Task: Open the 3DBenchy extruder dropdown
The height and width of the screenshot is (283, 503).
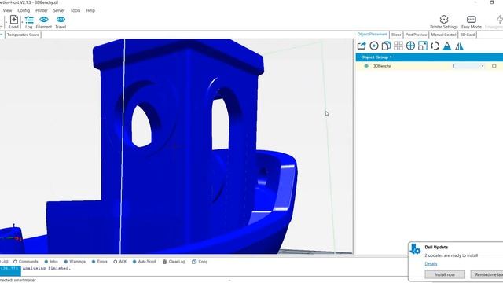Action: 482,66
